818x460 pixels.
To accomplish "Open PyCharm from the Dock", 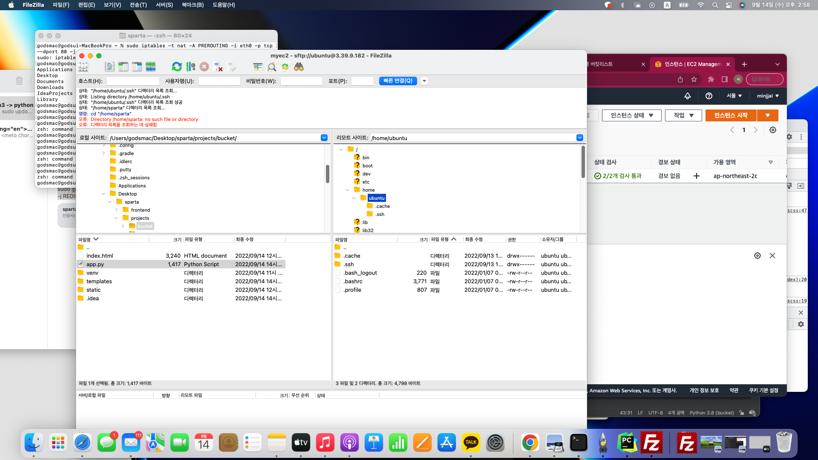I will pyautogui.click(x=627, y=443).
